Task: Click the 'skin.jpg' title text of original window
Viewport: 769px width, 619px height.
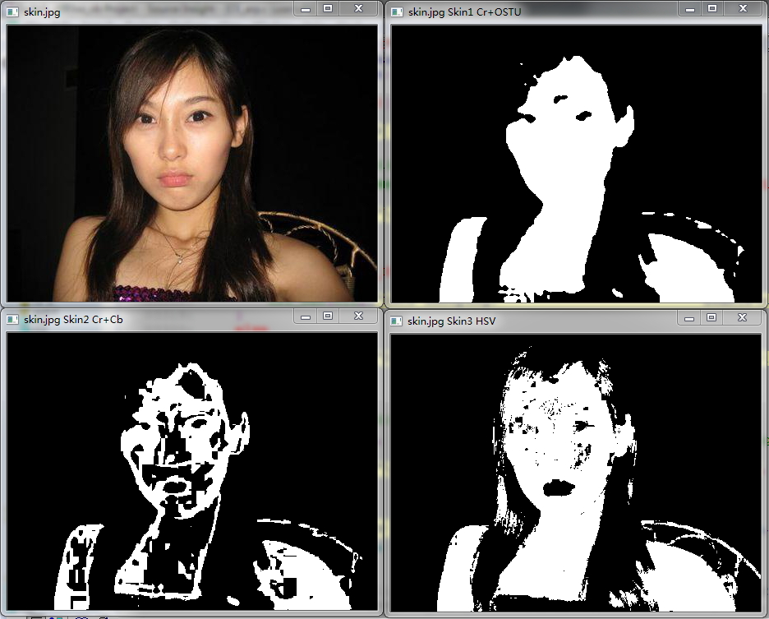Action: pyautogui.click(x=42, y=12)
